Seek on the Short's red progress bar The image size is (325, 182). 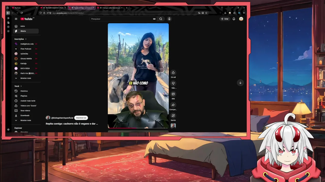[138, 128]
